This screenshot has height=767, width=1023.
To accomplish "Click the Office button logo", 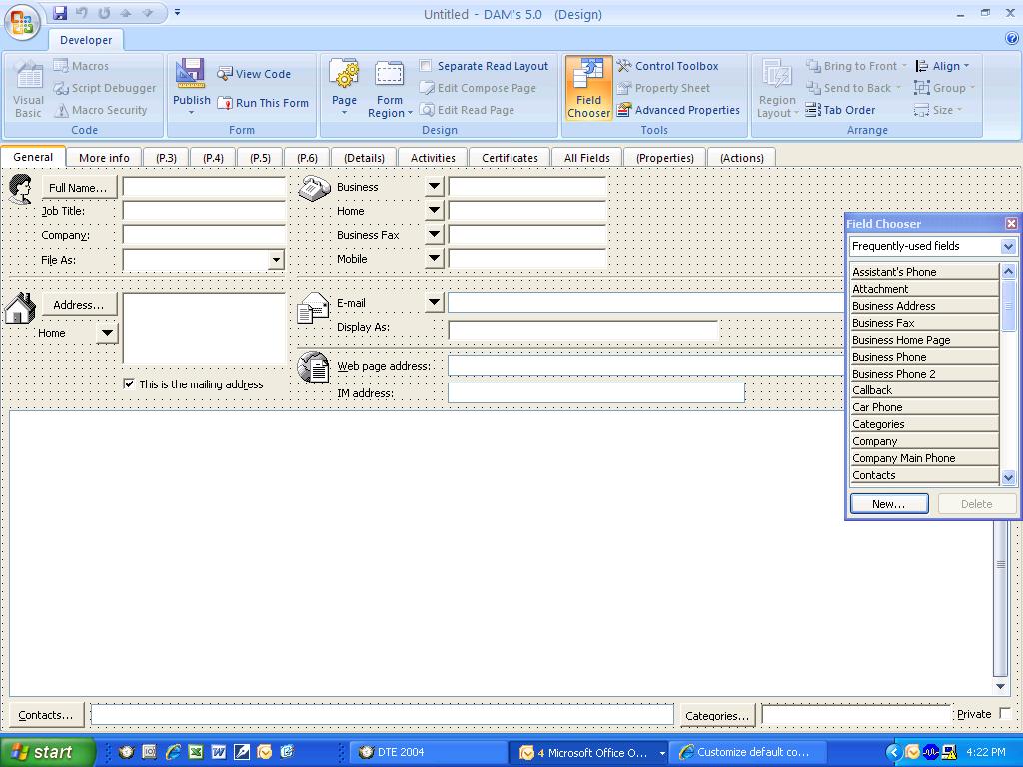I will 22,22.
